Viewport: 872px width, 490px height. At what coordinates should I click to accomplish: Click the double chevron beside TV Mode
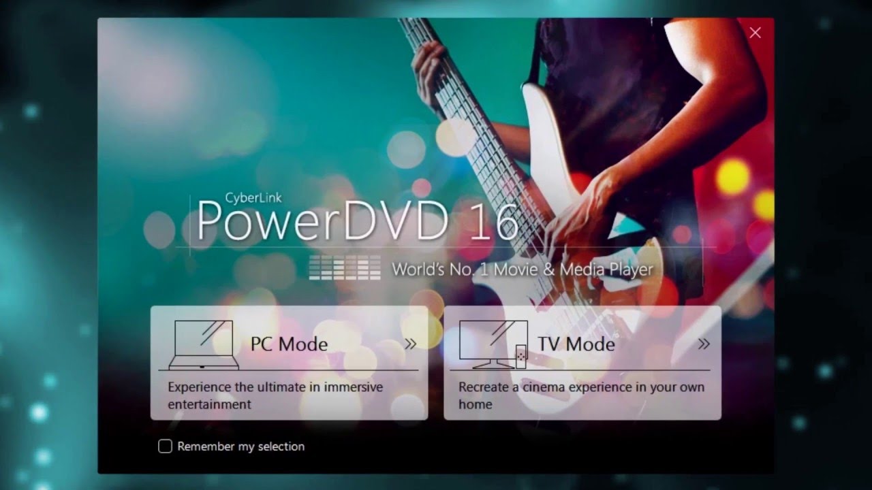(x=704, y=344)
